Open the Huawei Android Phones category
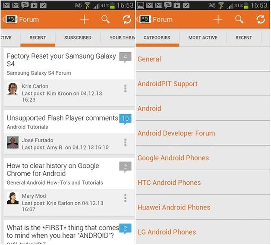The image size is (271, 245). pos(203,207)
